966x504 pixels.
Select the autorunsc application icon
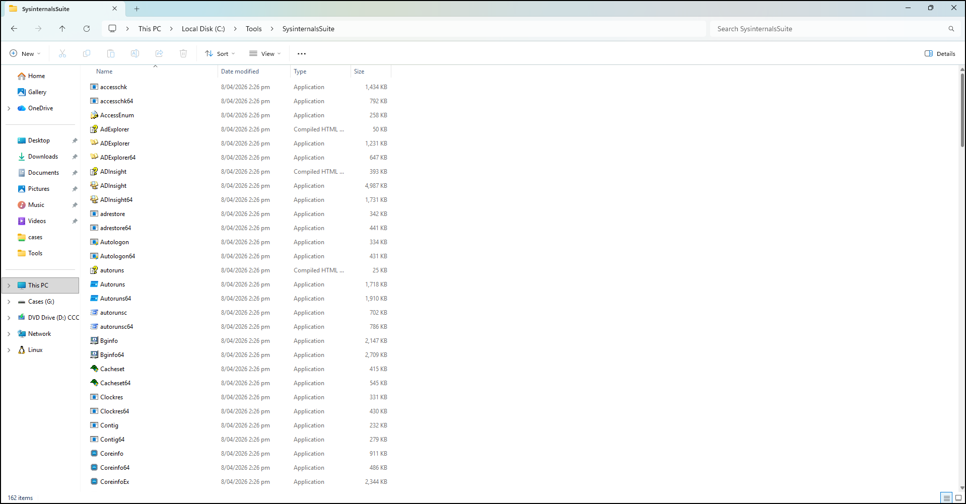coord(94,313)
